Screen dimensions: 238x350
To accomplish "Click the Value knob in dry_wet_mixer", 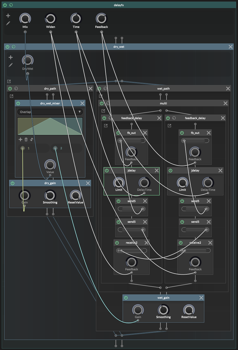I will [x=50, y=165].
